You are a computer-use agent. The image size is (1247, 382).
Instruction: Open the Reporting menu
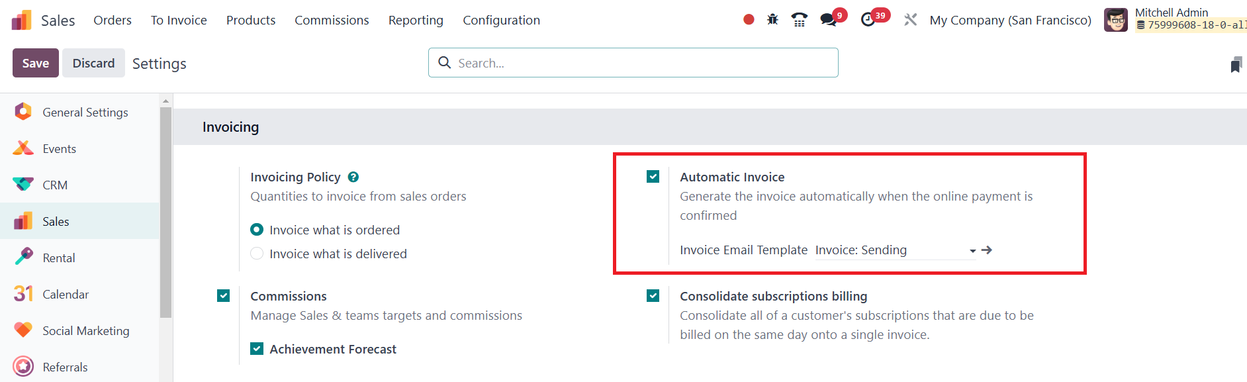coord(416,20)
